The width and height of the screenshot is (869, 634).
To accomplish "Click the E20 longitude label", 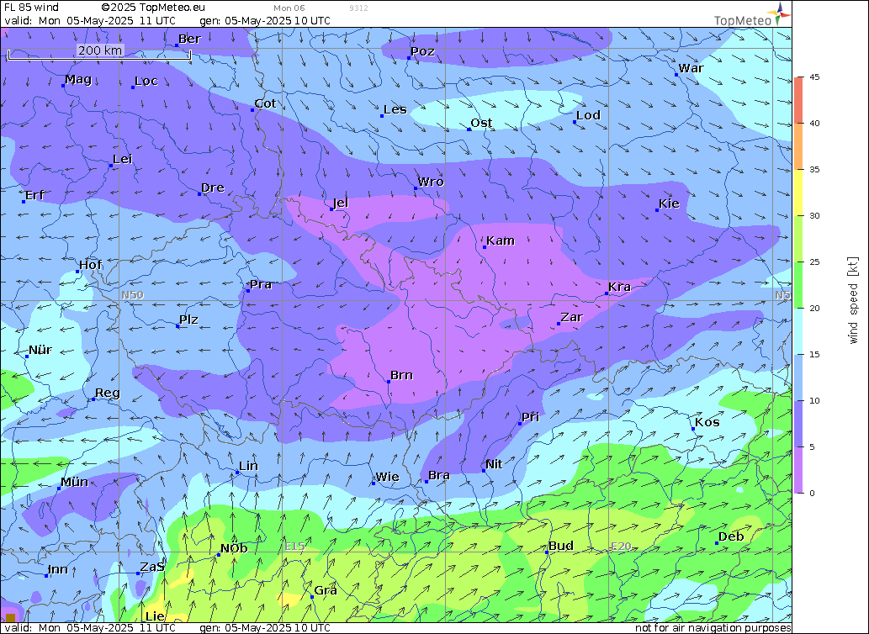I will point(621,546).
